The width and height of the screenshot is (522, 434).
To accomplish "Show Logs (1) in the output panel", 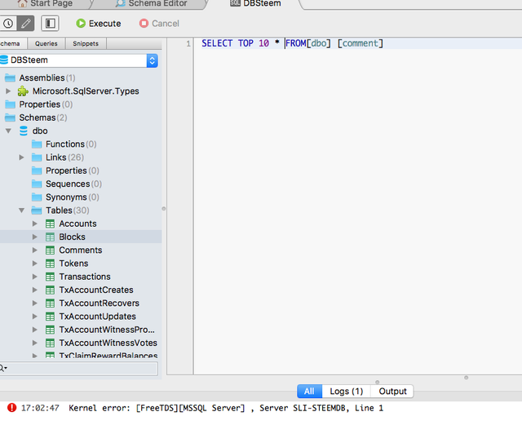I will [x=346, y=391].
